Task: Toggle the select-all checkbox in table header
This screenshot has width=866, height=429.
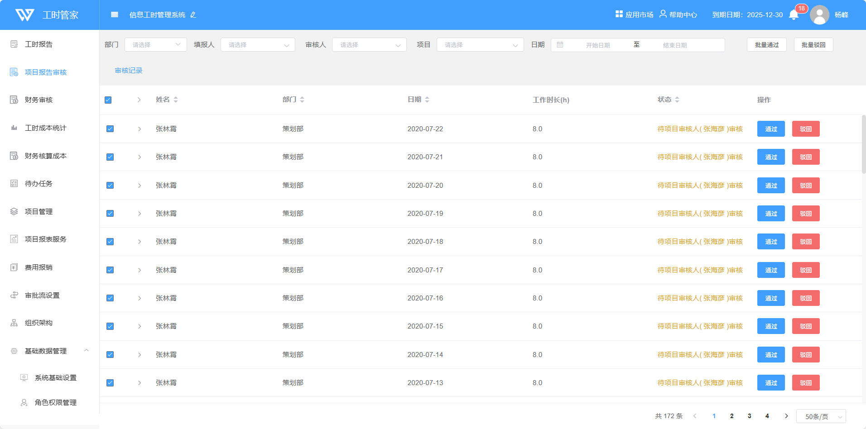Action: point(108,100)
